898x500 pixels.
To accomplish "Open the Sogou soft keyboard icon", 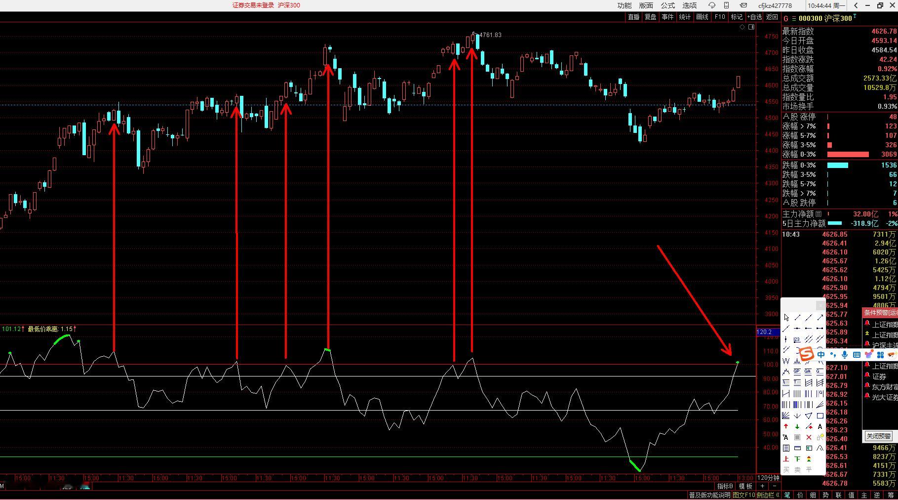I will (857, 355).
